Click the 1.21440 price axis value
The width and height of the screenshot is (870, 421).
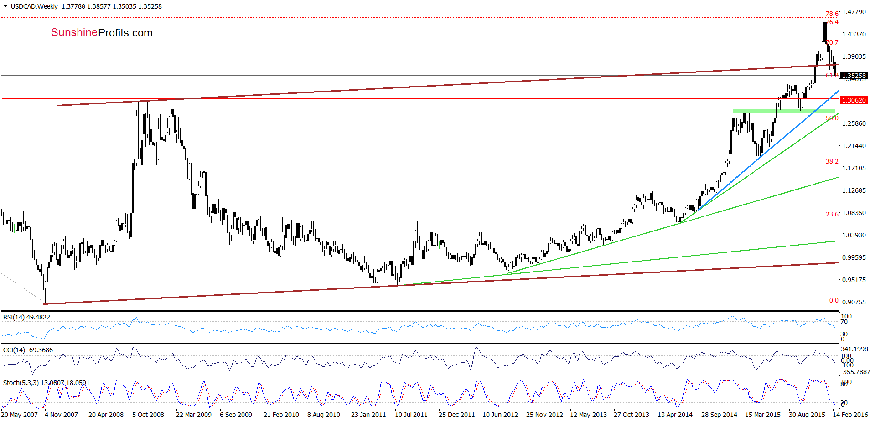[x=854, y=146]
